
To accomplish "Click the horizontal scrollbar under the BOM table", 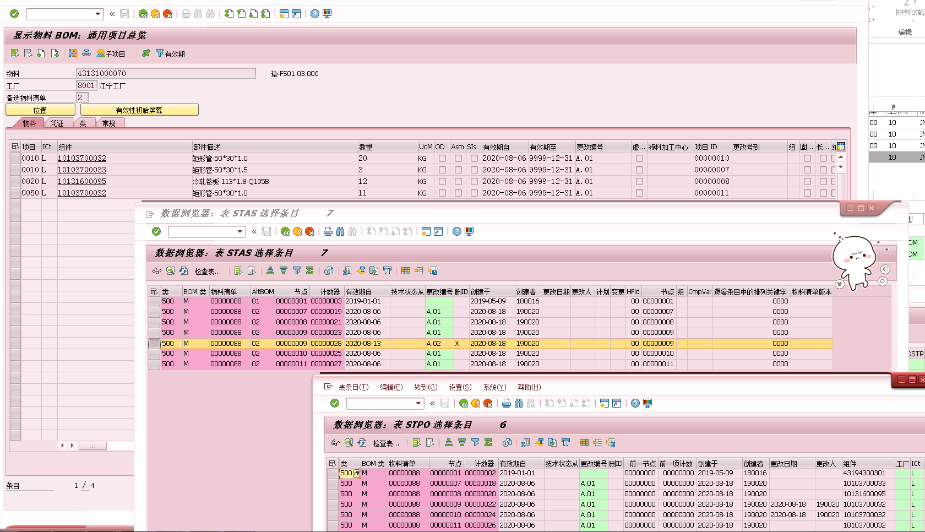I will click(92, 446).
